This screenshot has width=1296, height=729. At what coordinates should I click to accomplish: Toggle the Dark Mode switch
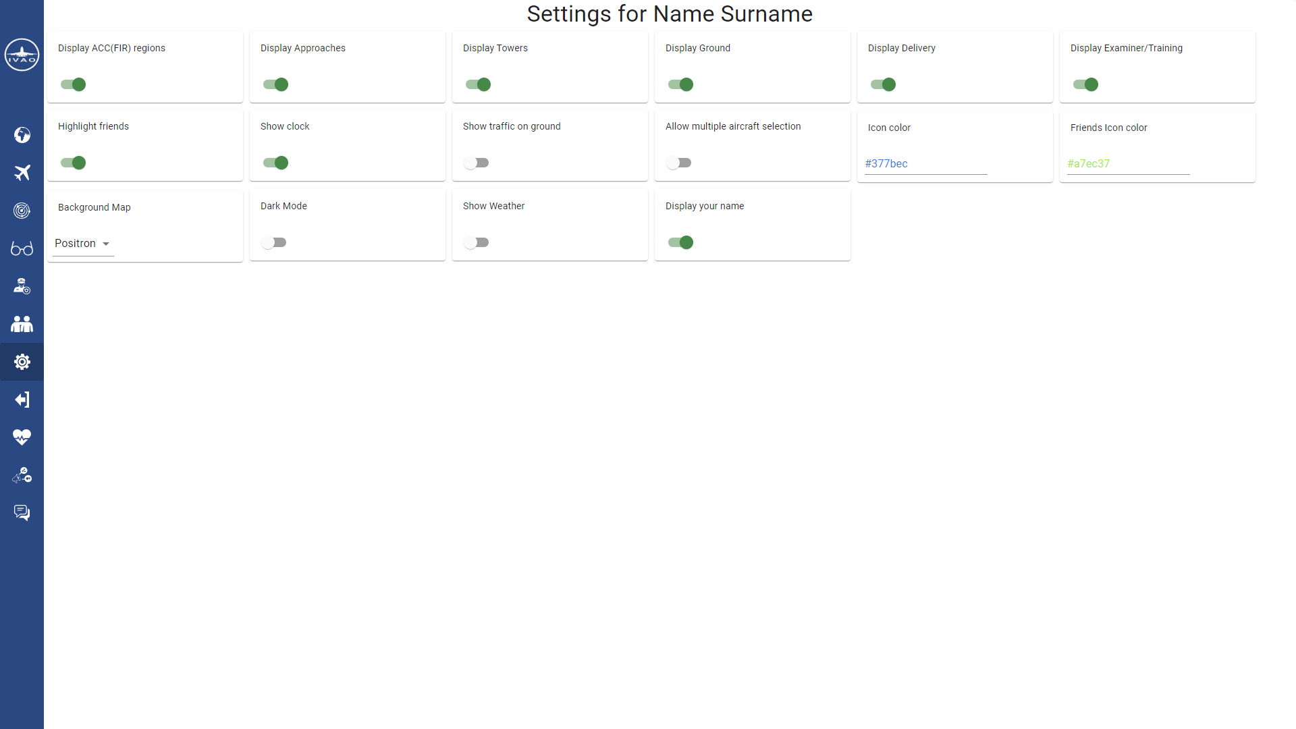273,242
